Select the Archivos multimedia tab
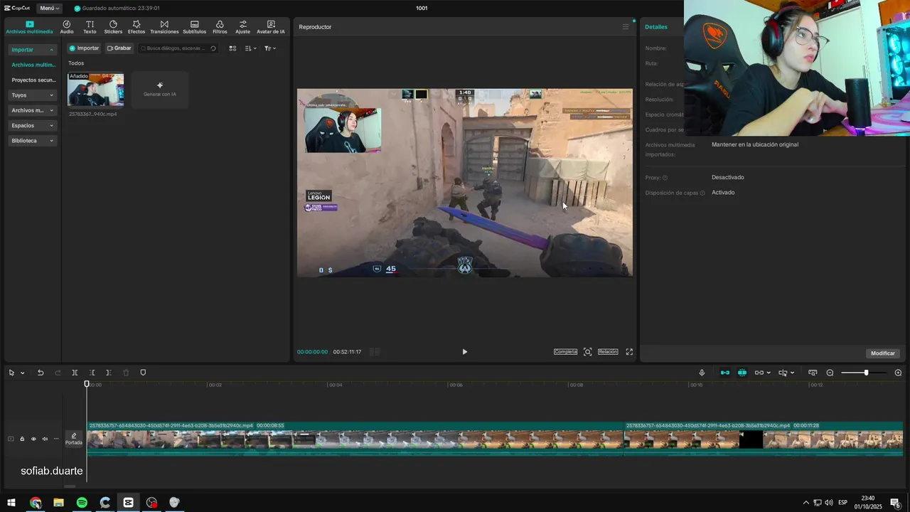The height and width of the screenshot is (512, 910). [29, 27]
